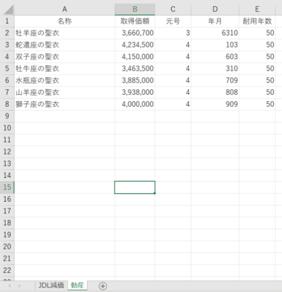This screenshot has width=282, height=292.
Task: Click the 牡羊座の聖衣 name cell
Action: tap(64, 33)
